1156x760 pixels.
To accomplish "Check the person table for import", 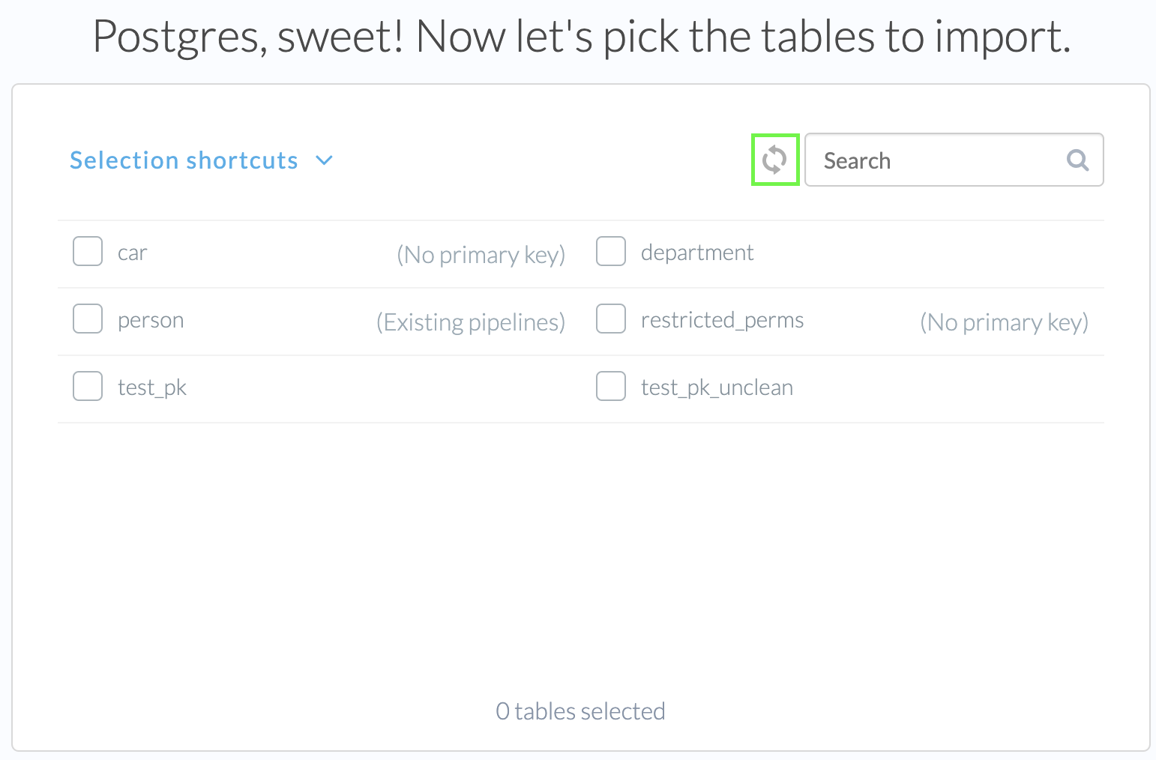I will pyautogui.click(x=87, y=319).
